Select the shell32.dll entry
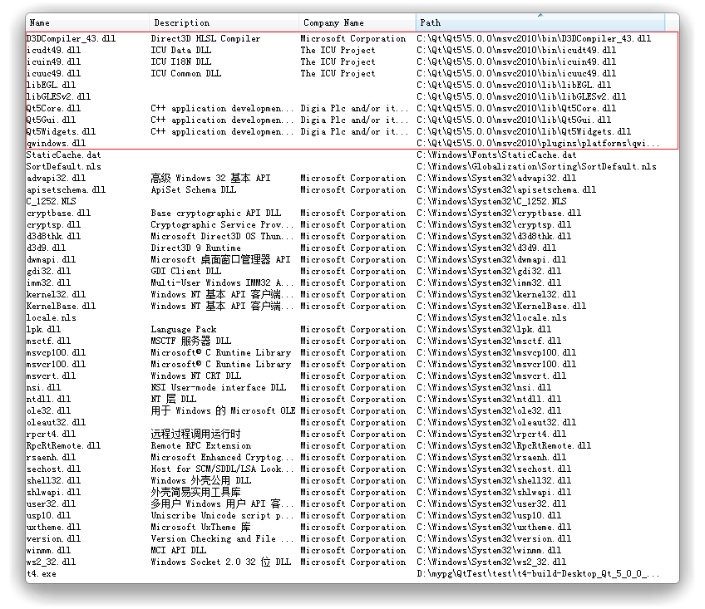Screen dimensions: 705x609 click(x=54, y=481)
